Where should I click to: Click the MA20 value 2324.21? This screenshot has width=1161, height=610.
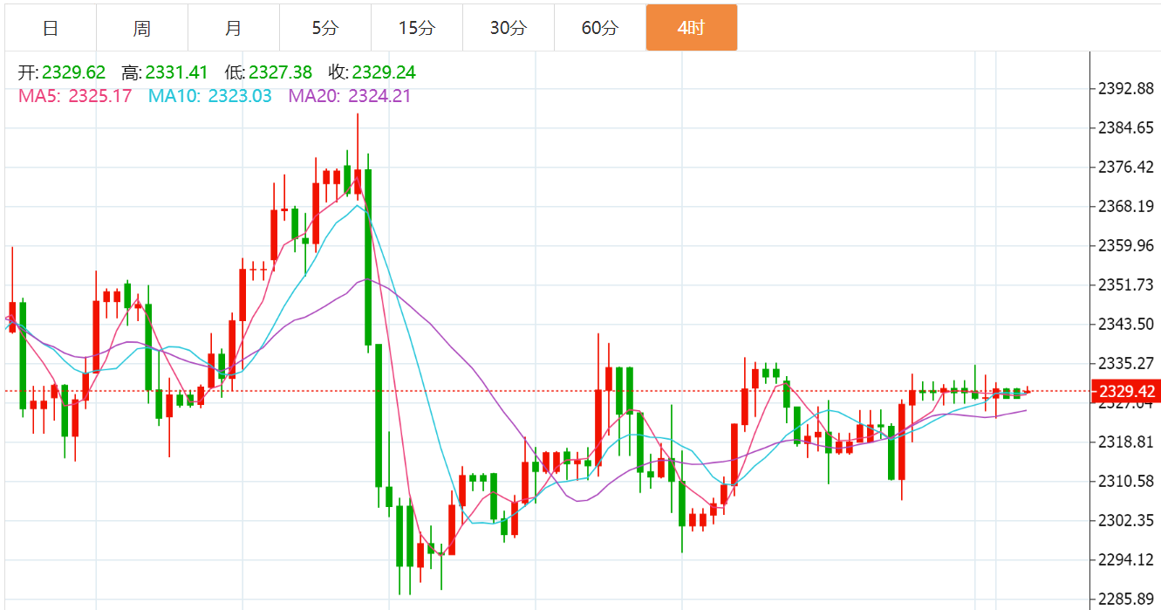coord(379,96)
